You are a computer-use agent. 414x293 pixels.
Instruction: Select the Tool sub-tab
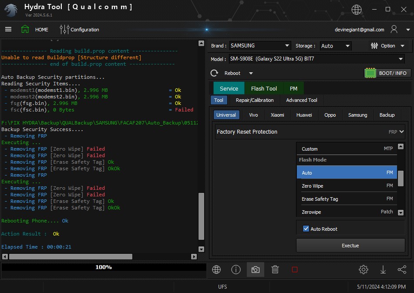point(219,100)
